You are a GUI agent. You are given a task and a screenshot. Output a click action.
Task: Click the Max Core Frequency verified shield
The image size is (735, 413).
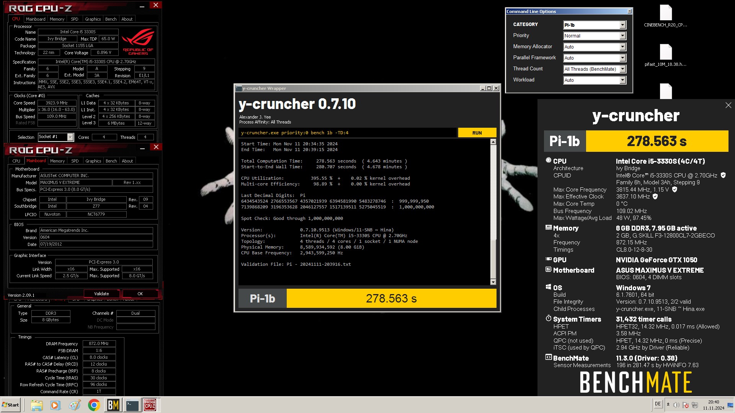[675, 189]
